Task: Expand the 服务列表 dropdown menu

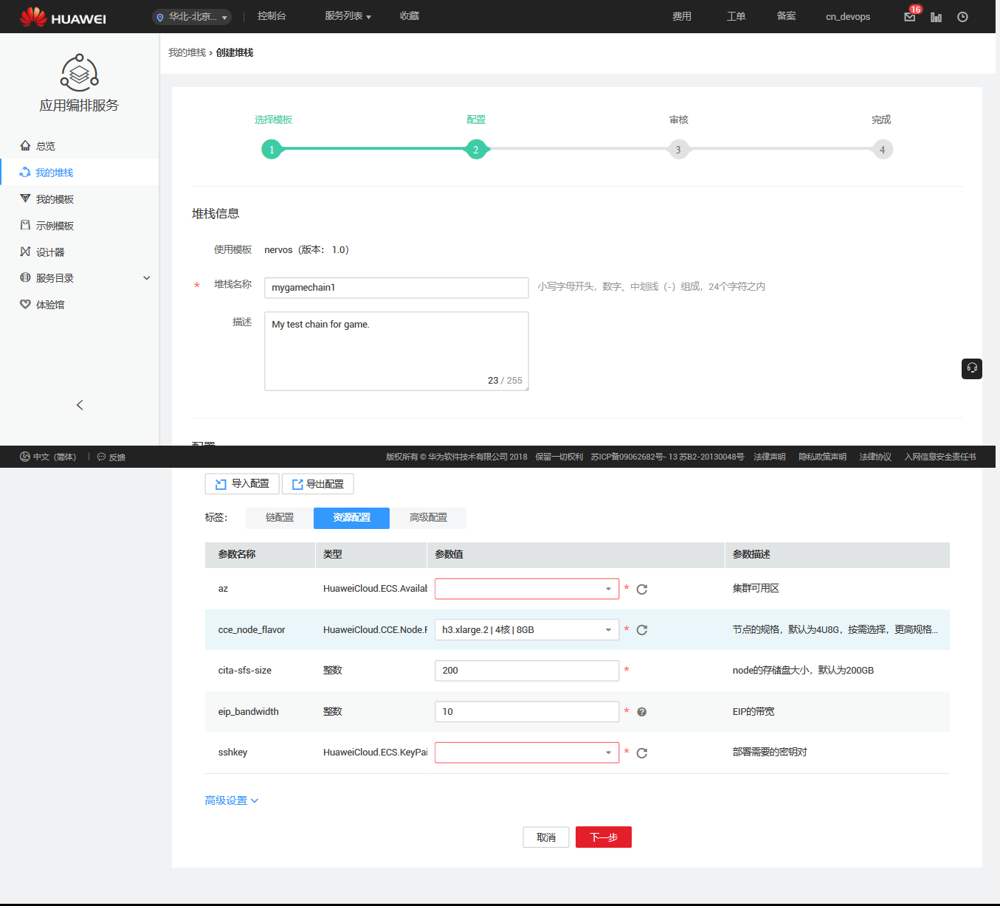Action: click(x=348, y=16)
